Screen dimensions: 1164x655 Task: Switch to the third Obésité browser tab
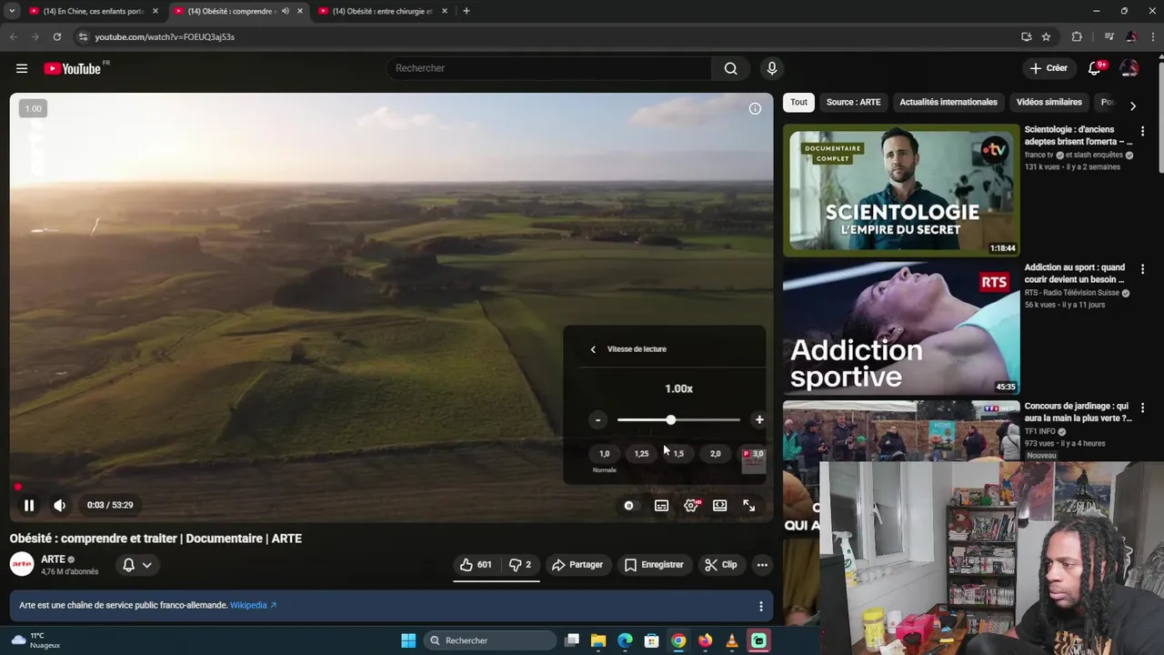(x=384, y=11)
